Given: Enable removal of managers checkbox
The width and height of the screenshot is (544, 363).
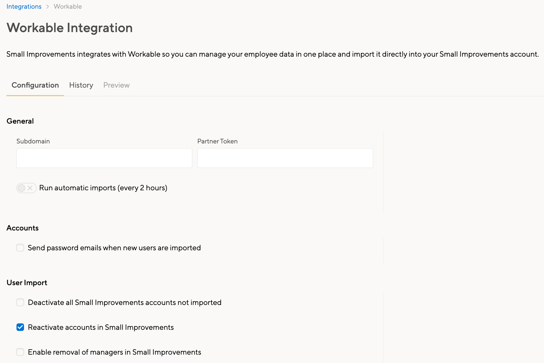Looking at the screenshot, I should tap(20, 352).
